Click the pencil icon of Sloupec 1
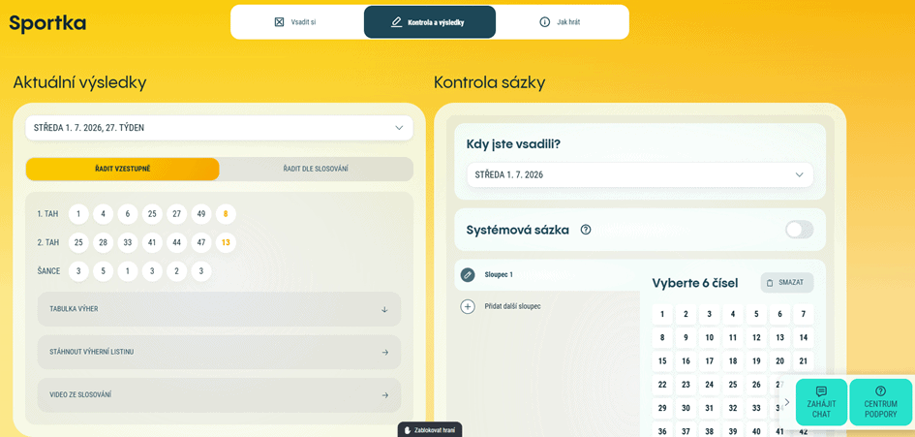 point(468,274)
